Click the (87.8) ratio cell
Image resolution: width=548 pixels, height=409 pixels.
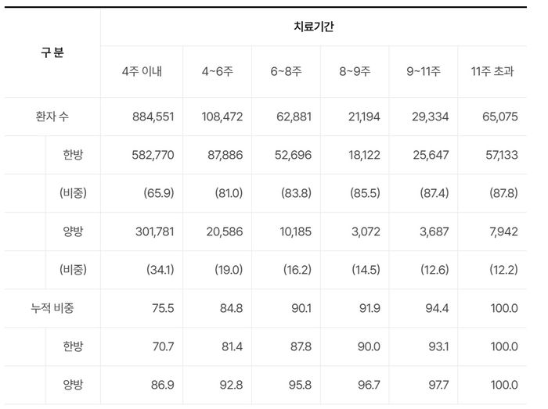click(503, 193)
